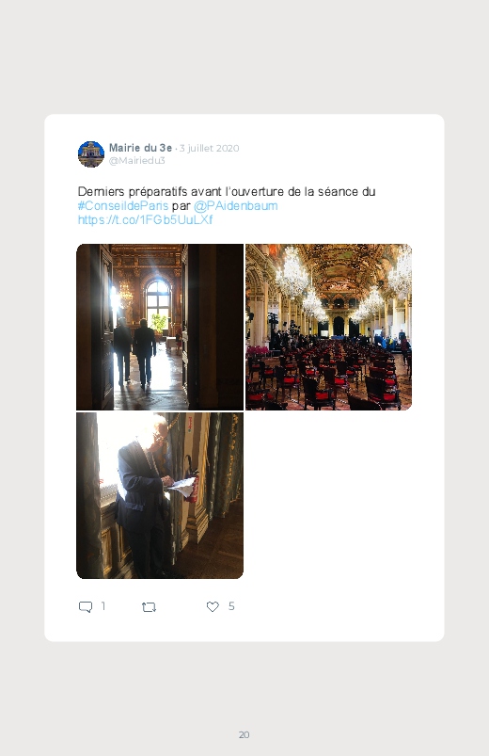Like the tweet with the heart icon
The width and height of the screenshot is (489, 756).
[213, 606]
